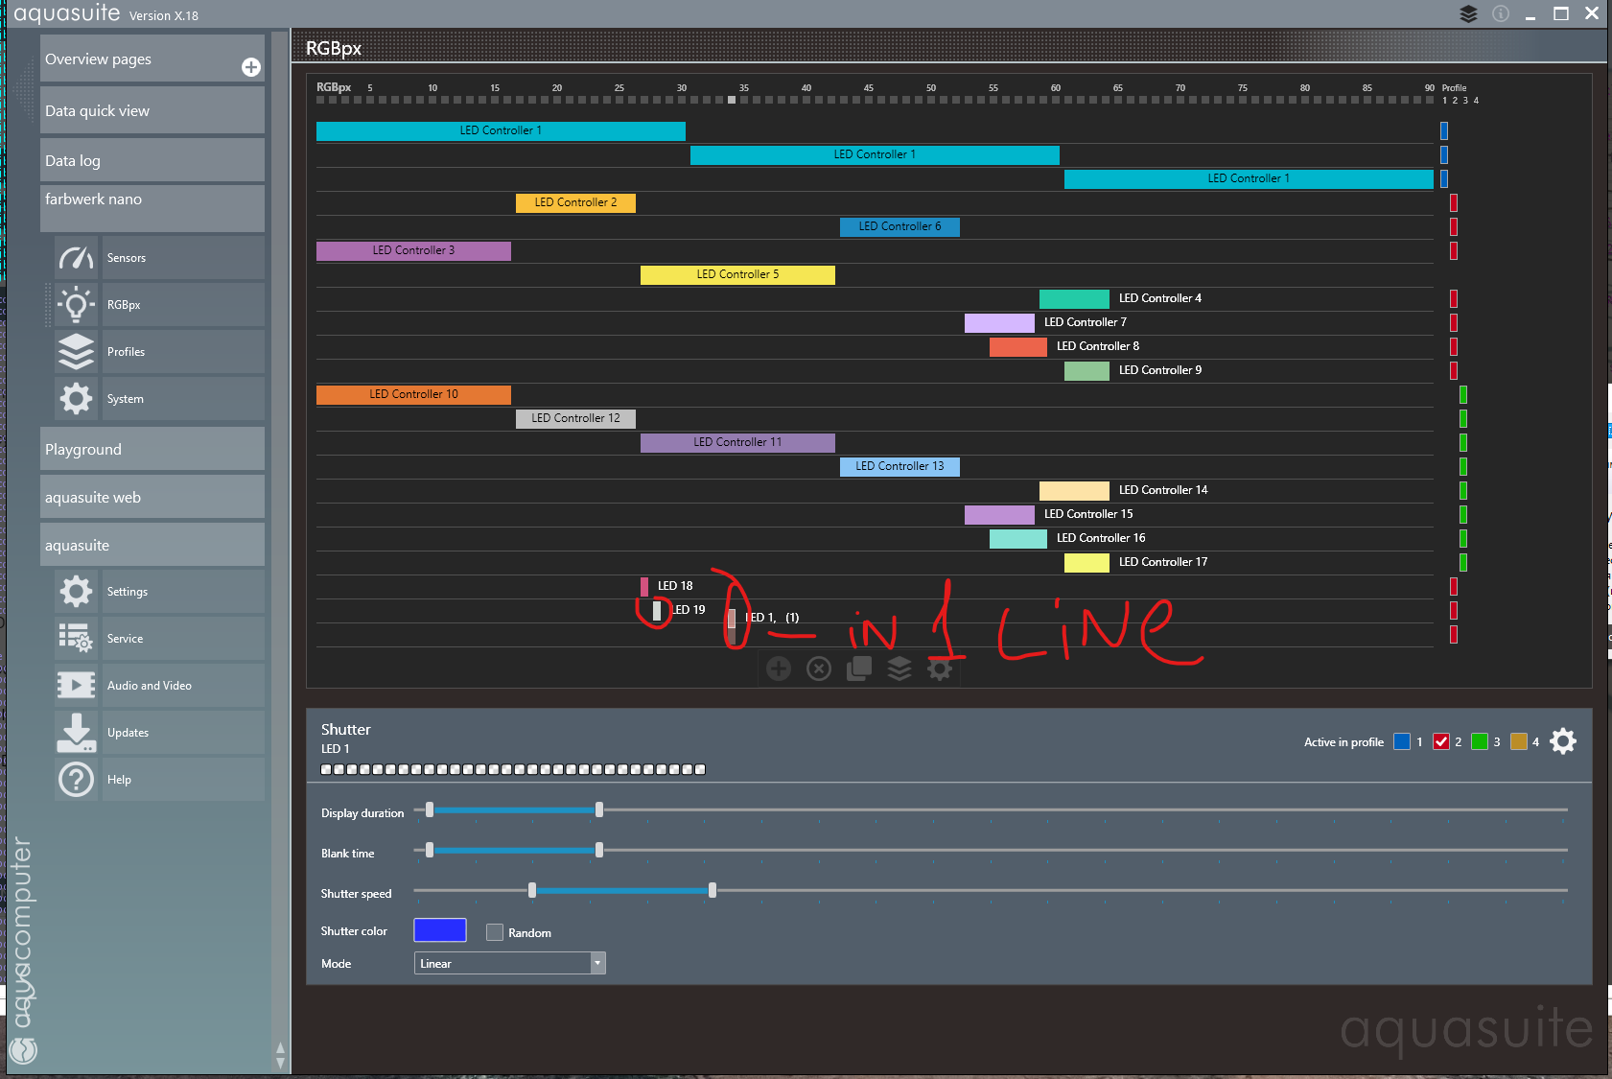Click the duplicate controller icon below timeline
The width and height of the screenshot is (1612, 1079).
(x=859, y=669)
